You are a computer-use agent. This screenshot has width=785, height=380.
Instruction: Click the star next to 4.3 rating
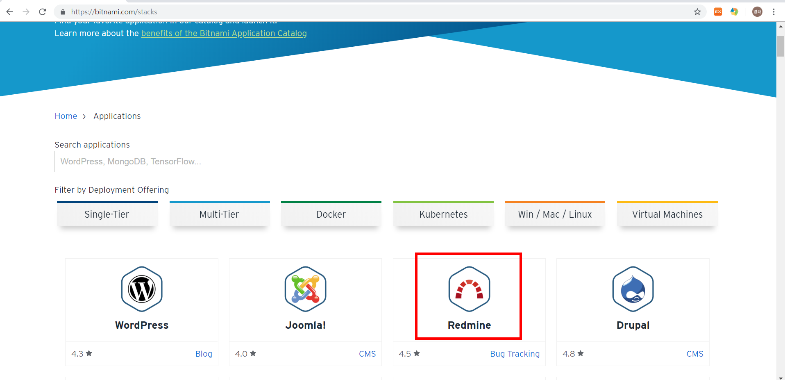(x=89, y=353)
